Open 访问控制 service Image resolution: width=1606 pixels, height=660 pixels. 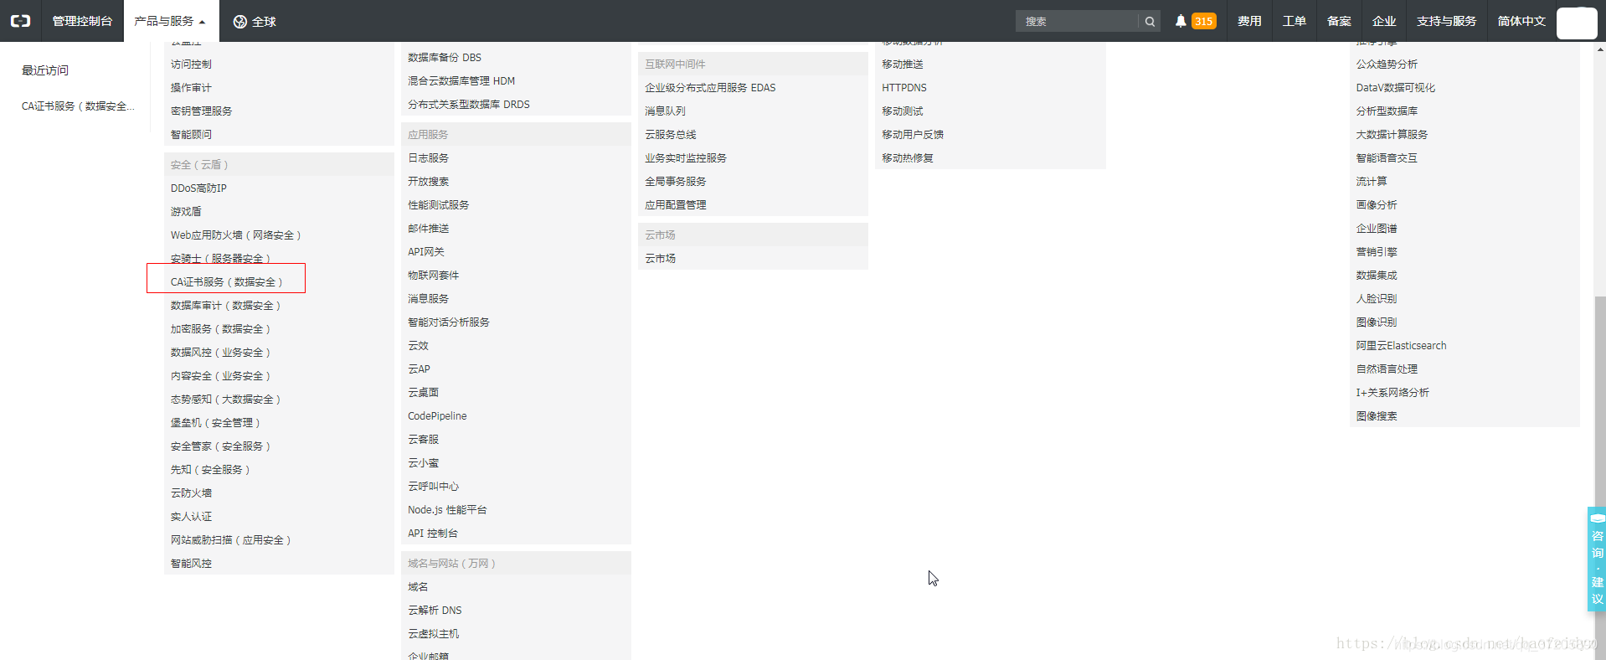[191, 64]
